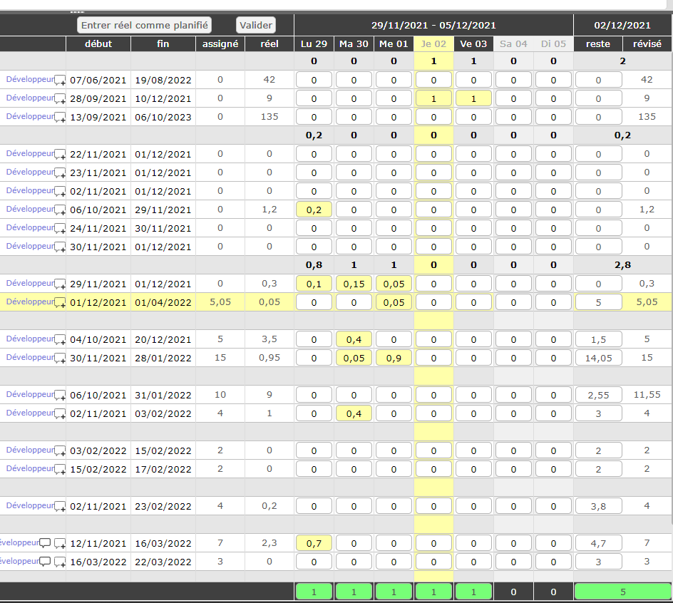
Task: View existing comment on the 12/11/2021 row
Action: (x=46, y=543)
